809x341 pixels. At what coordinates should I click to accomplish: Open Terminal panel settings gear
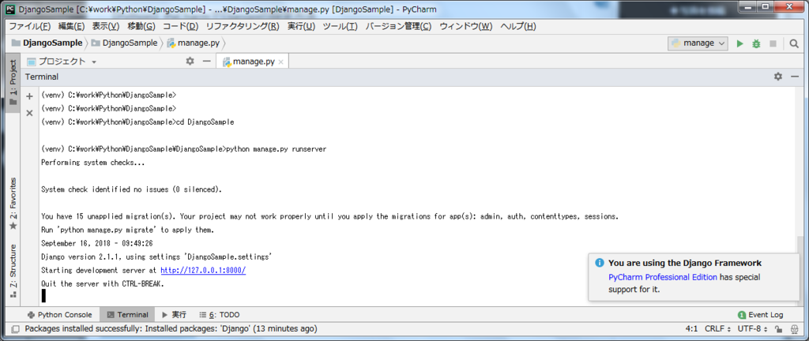(x=778, y=77)
